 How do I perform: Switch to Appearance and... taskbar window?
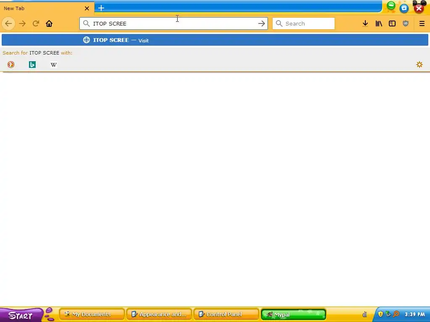(x=159, y=314)
